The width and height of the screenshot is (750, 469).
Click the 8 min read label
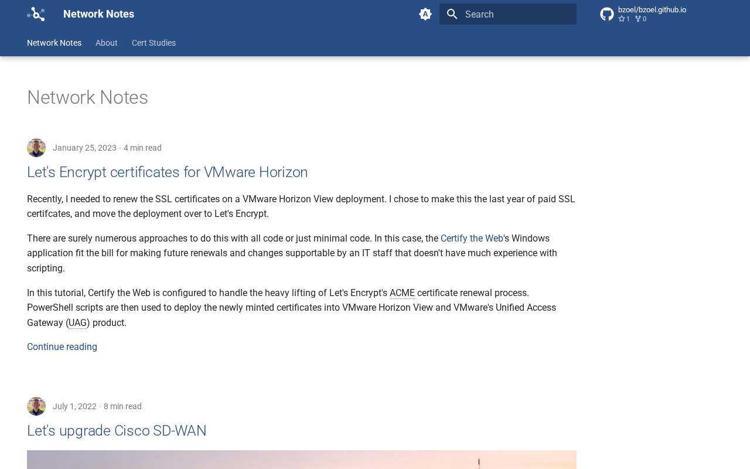tap(122, 406)
